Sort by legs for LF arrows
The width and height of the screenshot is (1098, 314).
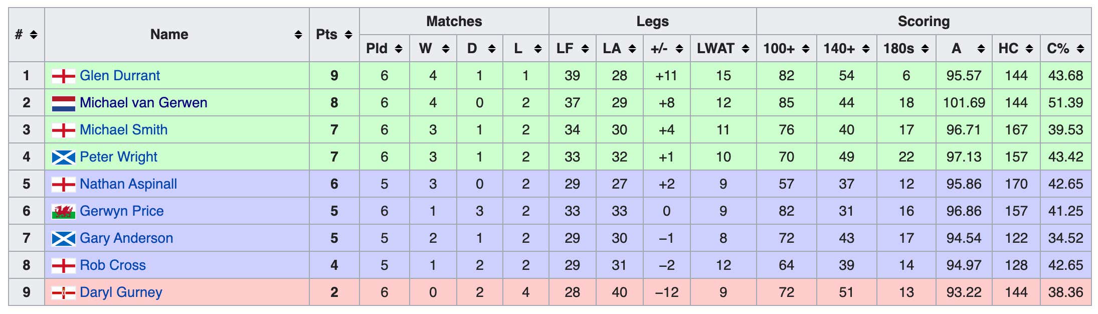click(x=585, y=49)
